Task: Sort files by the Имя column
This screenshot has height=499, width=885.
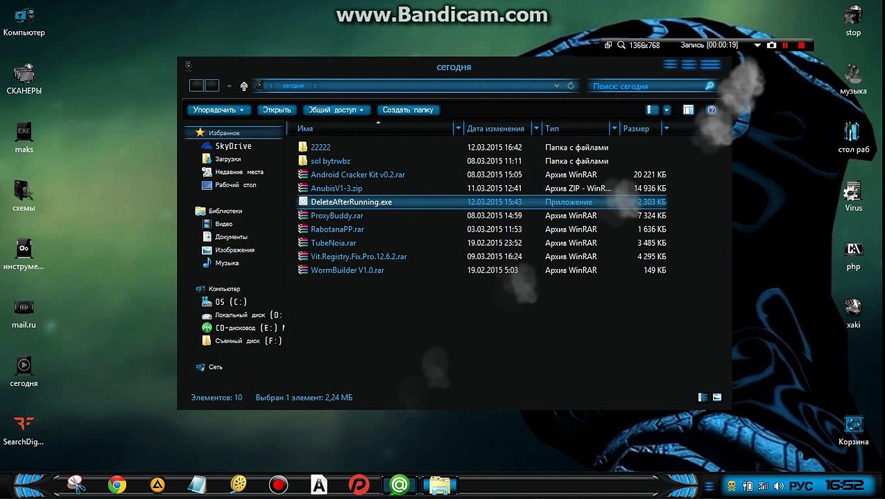Action: pos(305,128)
